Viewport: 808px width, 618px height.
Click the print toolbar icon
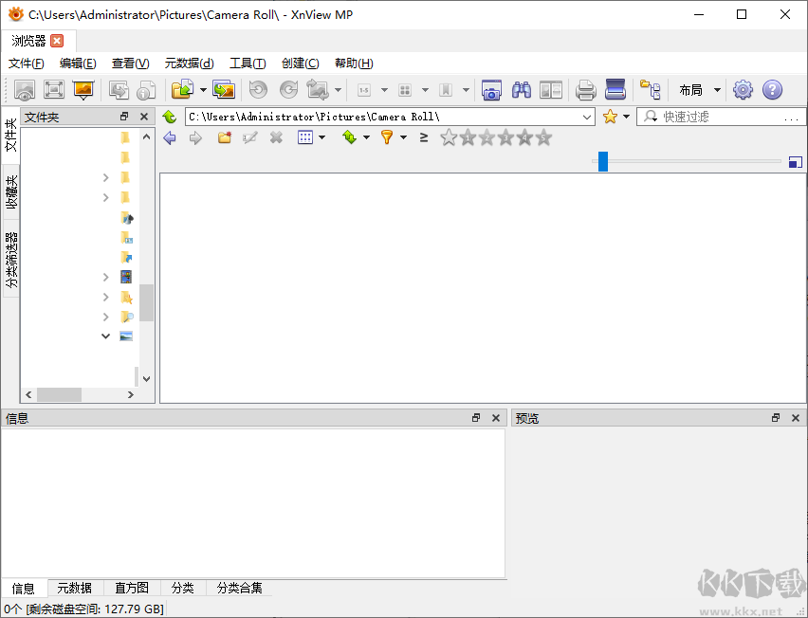click(585, 90)
